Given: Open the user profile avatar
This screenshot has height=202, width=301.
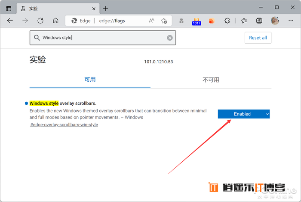Looking at the screenshot, I should (275, 21).
